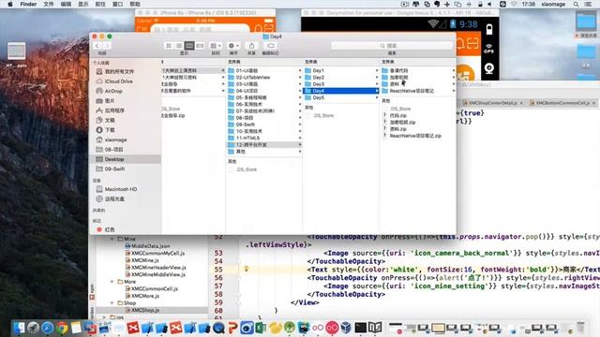
Task: Click the edit tags button in Finder toolbar
Action: coord(271,46)
